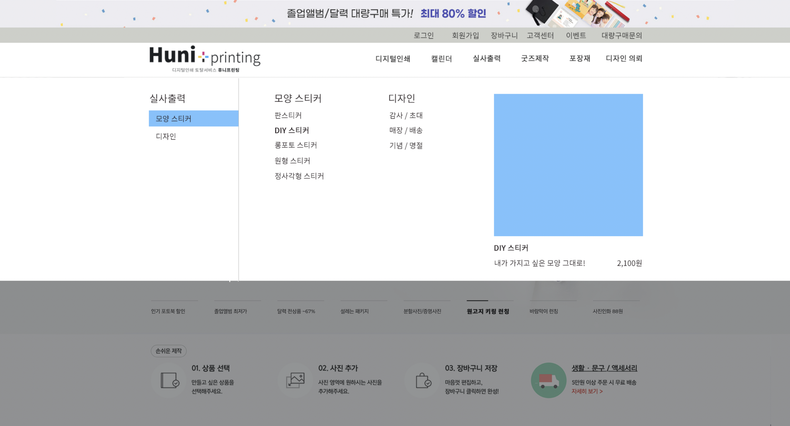Open the 실사출력 main menu
The width and height of the screenshot is (790, 426).
[486, 59]
